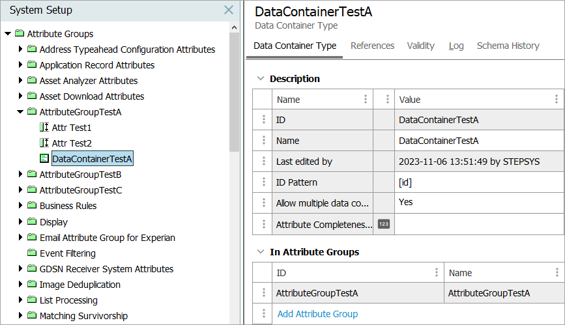The image size is (565, 325).
Task: Click the row handle dots beside ID Pattern
Action: pos(263,182)
